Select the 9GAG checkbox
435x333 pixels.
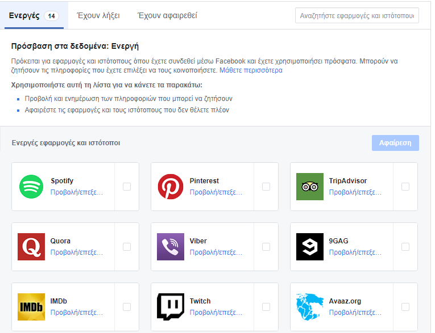405,247
